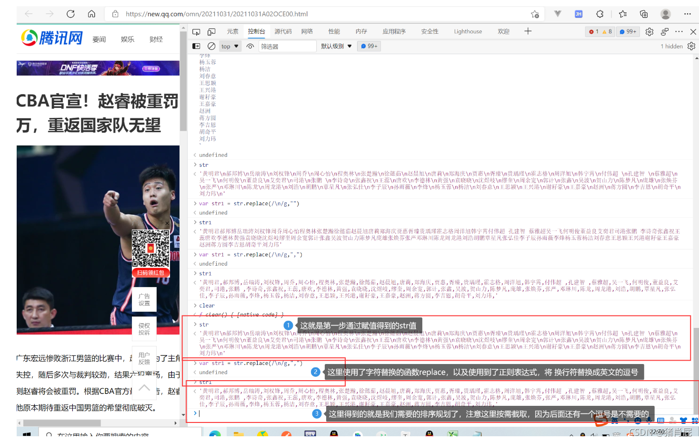Image resolution: width=699 pixels, height=441 pixels.
Task: Open DevTools customize three-dot menu
Action: (679, 32)
